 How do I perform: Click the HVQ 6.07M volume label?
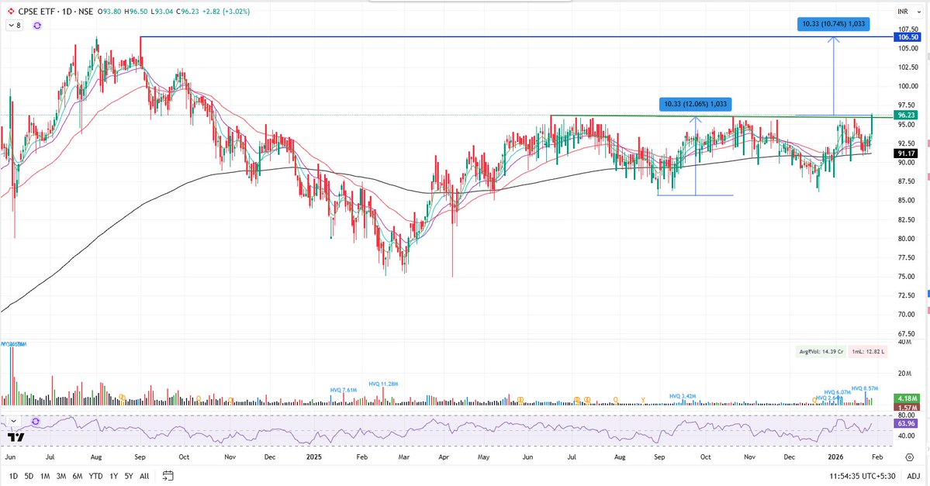click(x=838, y=392)
